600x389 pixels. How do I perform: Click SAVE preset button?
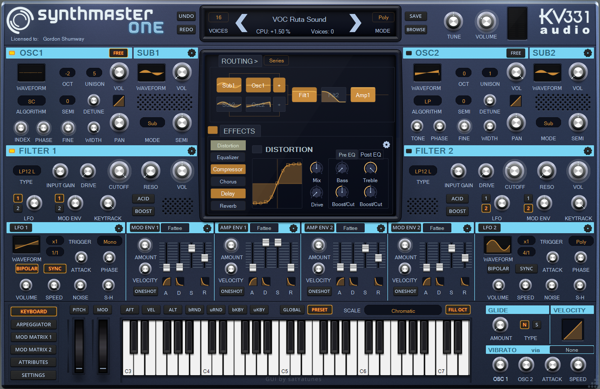click(416, 16)
